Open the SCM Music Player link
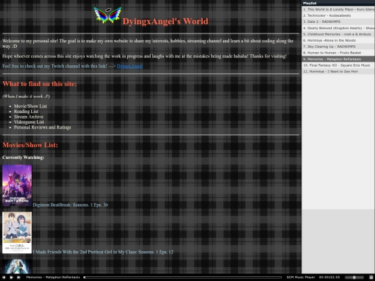Screen dimensions: 375x281 tap(301, 277)
